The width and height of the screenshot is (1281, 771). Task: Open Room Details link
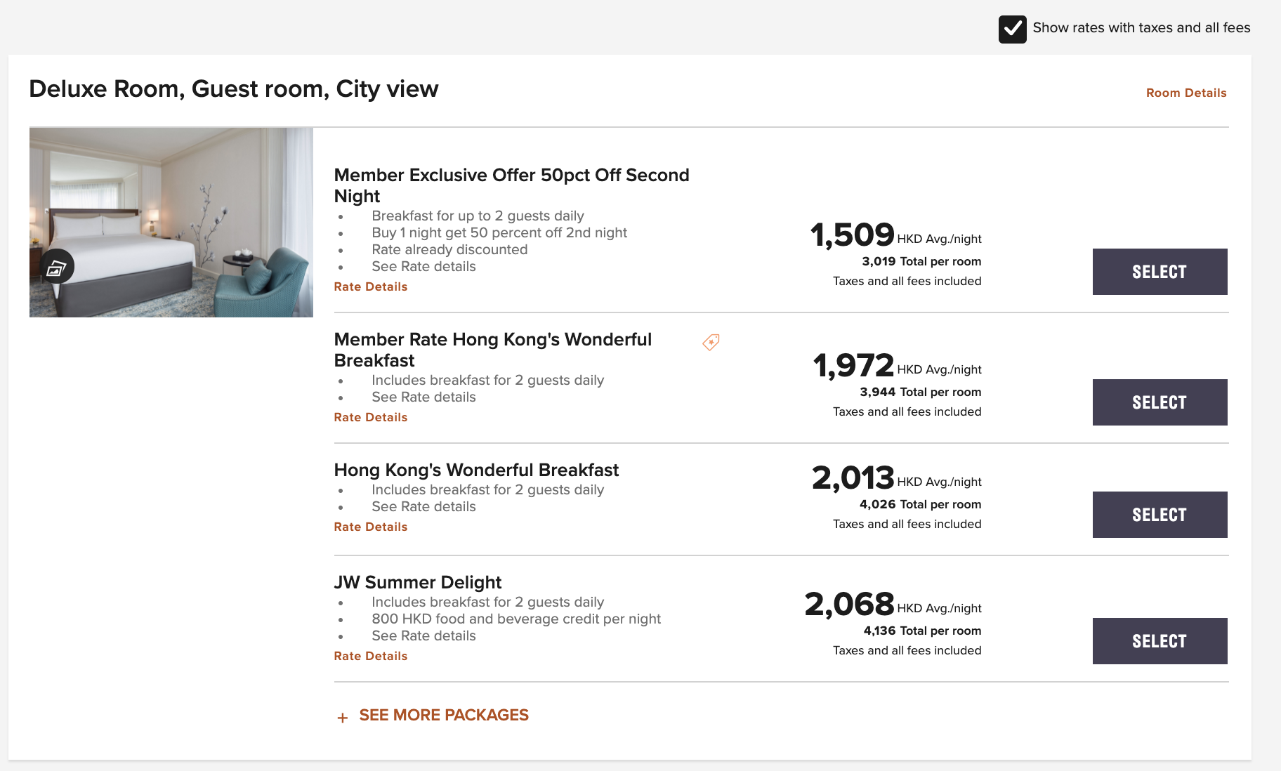point(1185,93)
